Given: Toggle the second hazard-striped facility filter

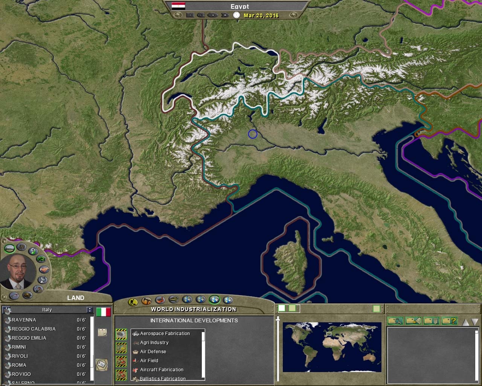Looking at the screenshot, I should (121, 348).
